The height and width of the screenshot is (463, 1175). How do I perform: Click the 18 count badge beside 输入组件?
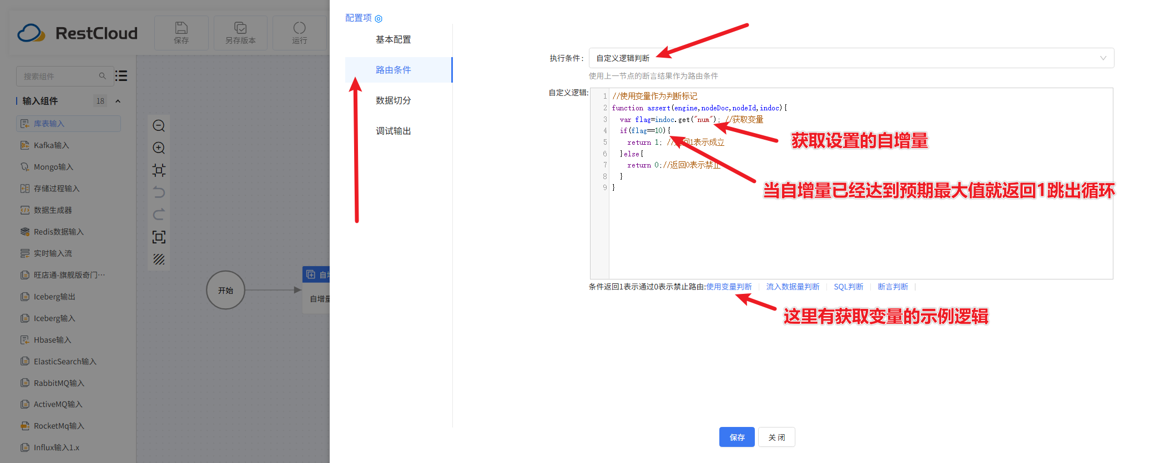100,101
